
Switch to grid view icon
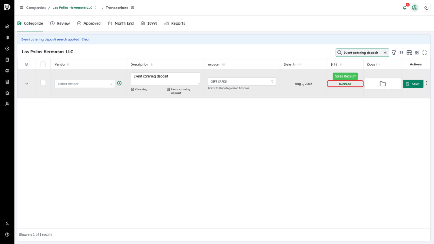click(x=417, y=53)
